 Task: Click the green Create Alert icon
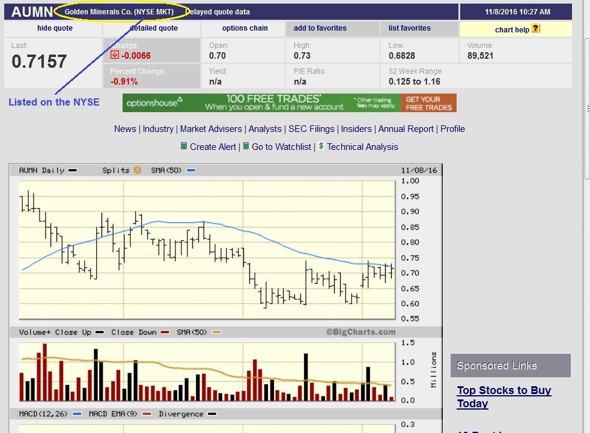[184, 146]
